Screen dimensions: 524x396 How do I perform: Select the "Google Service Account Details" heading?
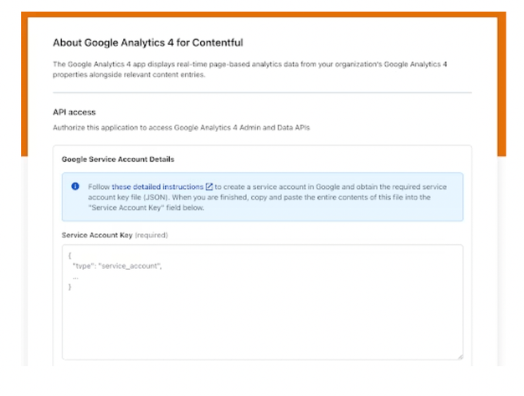[118, 159]
